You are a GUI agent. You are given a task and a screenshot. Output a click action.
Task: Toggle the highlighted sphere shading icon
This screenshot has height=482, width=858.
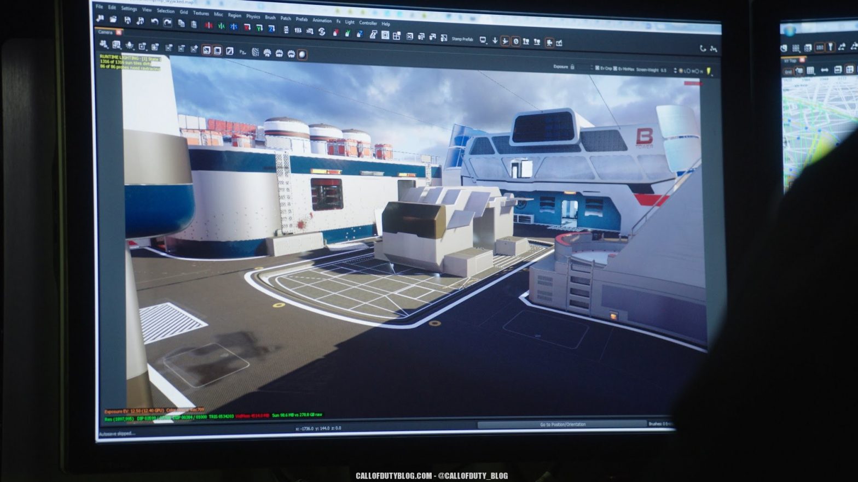(302, 54)
